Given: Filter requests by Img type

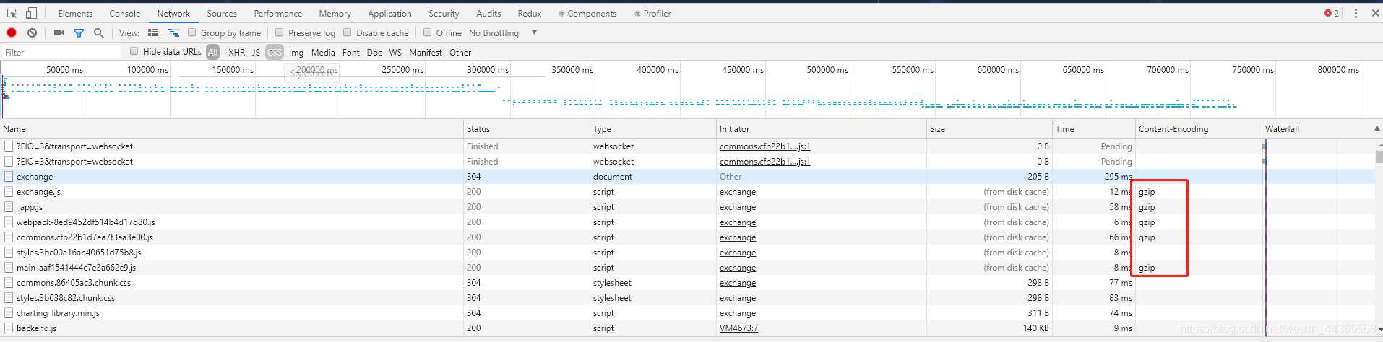Looking at the screenshot, I should pyautogui.click(x=296, y=52).
